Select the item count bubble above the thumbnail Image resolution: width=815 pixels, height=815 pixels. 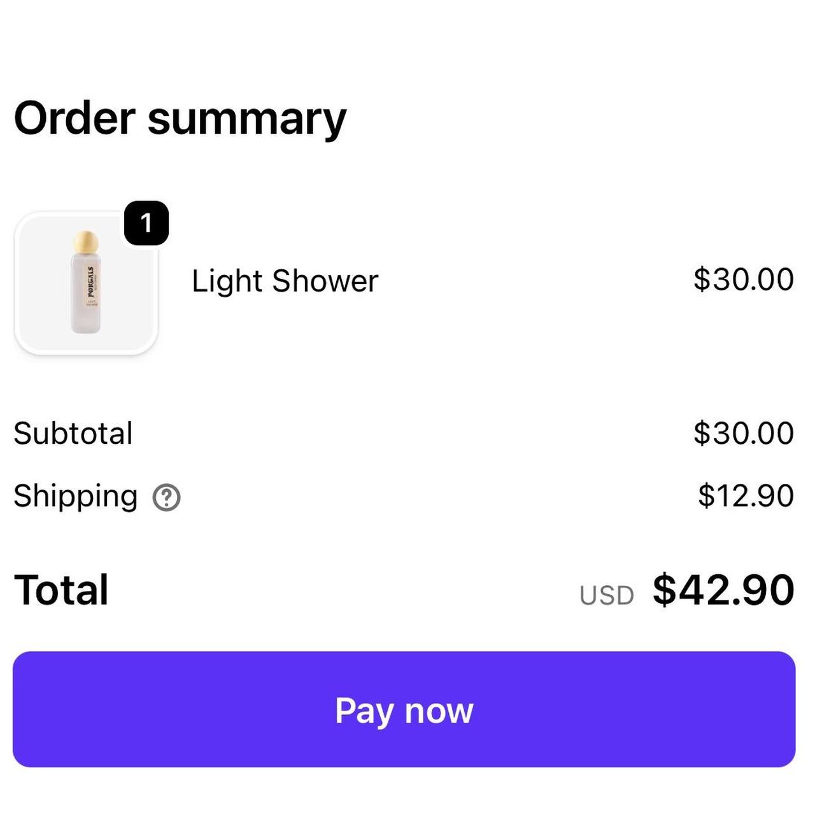tap(145, 223)
